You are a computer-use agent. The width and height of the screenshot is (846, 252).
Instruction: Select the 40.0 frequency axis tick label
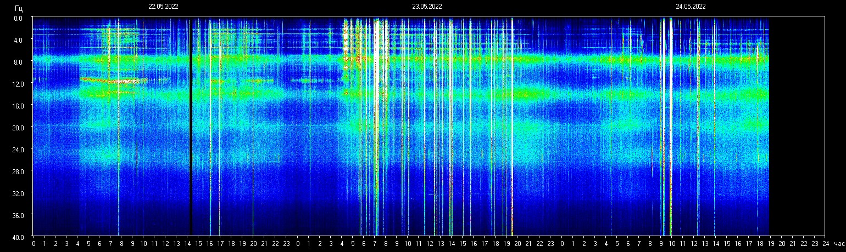coord(19,237)
